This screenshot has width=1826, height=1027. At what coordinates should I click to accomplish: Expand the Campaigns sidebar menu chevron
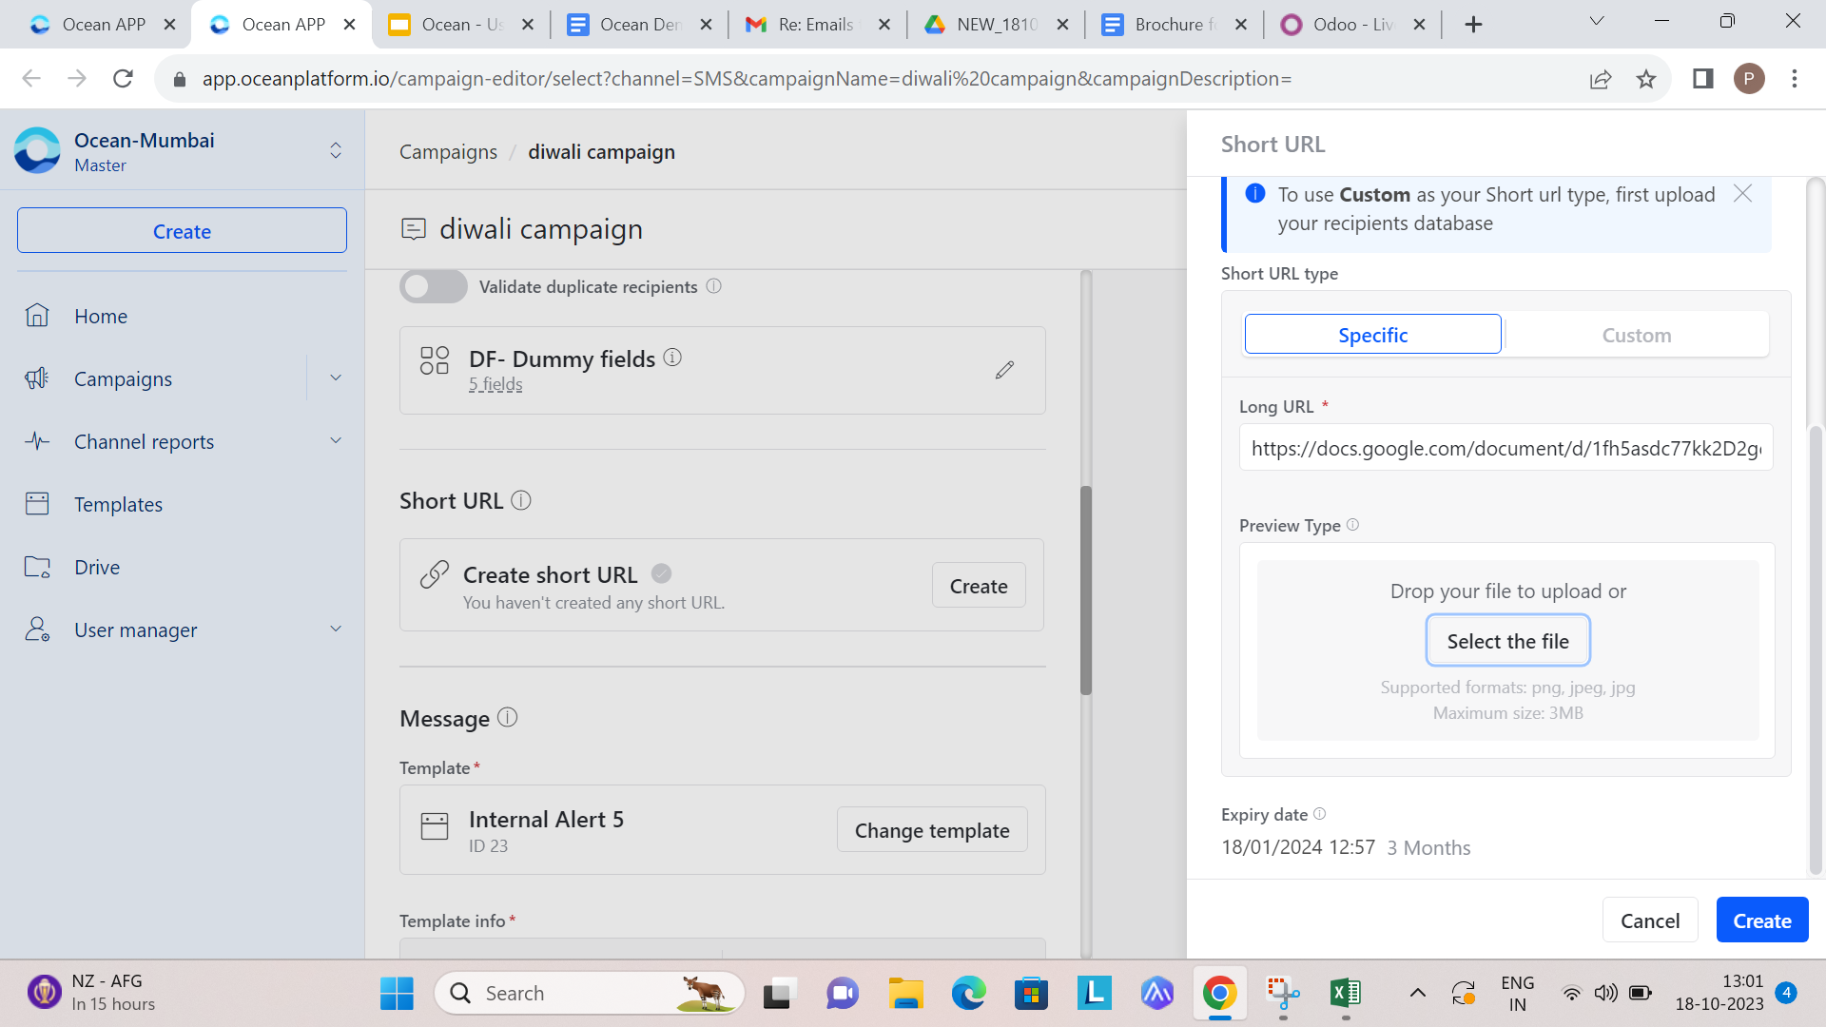click(336, 378)
